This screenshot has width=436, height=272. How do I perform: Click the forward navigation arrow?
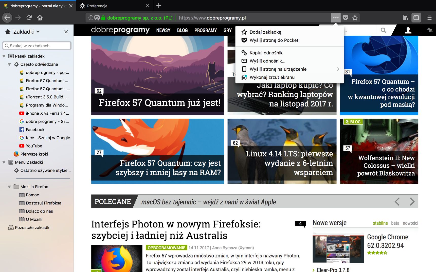coord(18,18)
